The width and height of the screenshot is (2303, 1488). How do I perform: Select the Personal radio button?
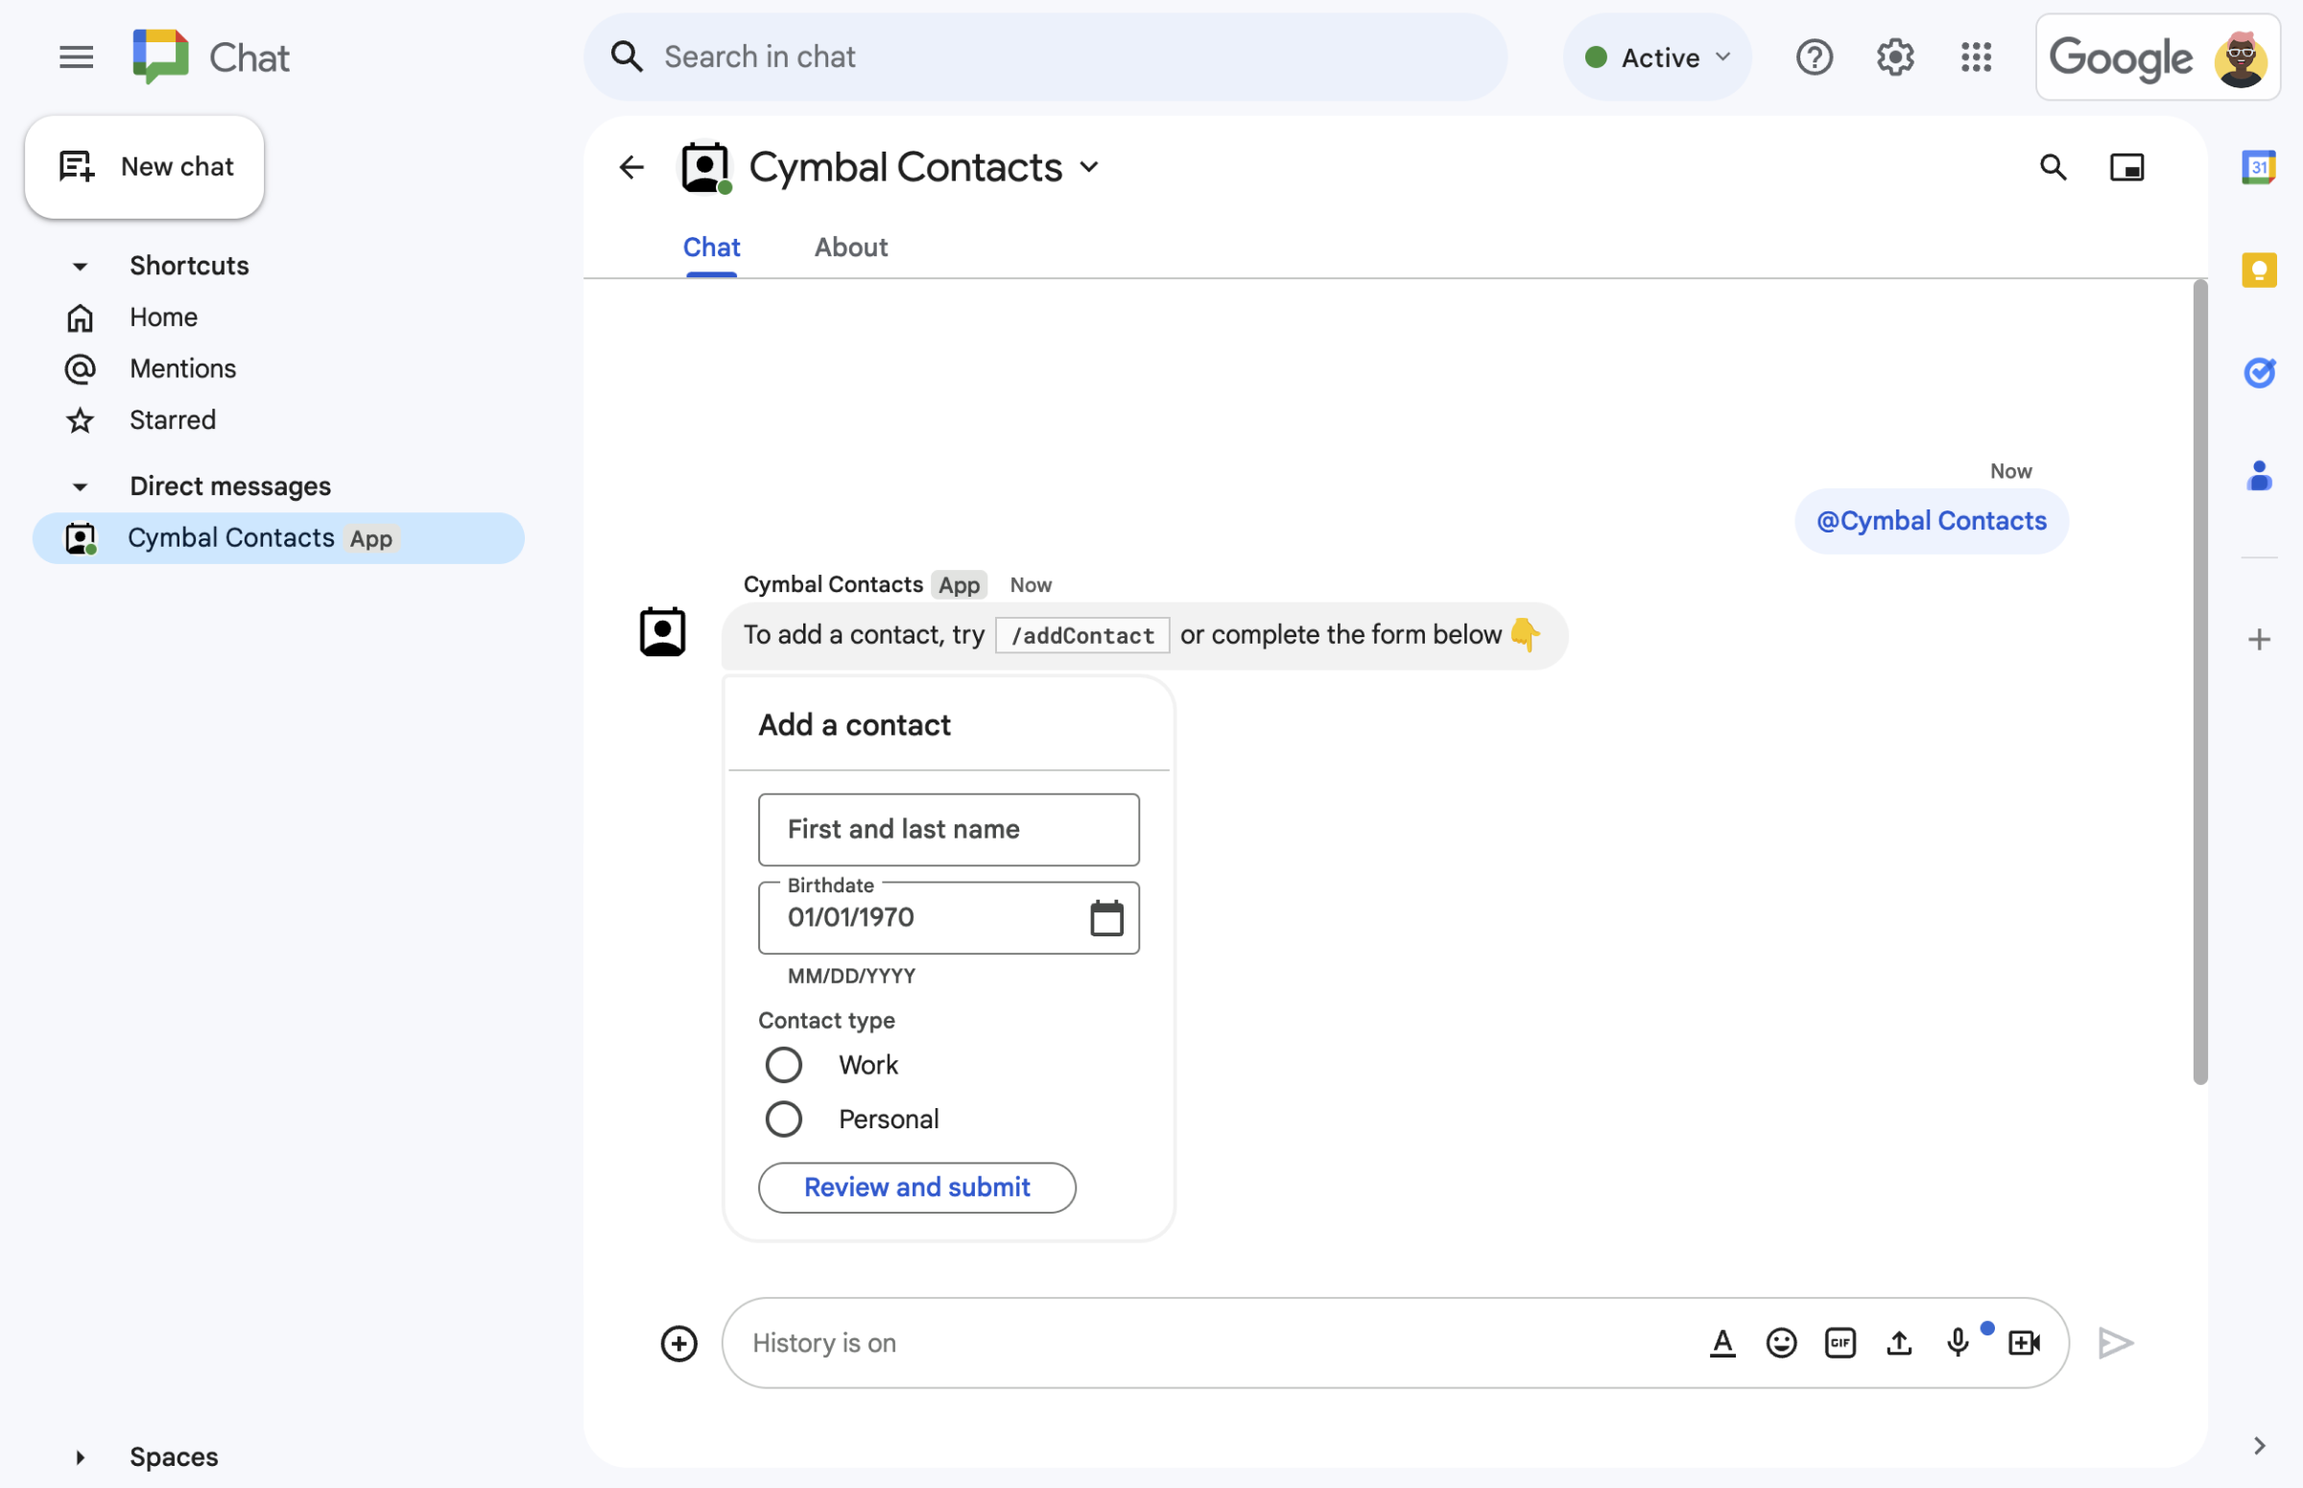click(782, 1118)
